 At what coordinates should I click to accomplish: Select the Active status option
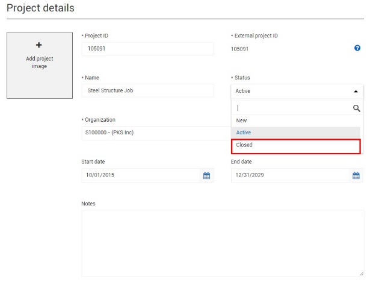pyautogui.click(x=295, y=133)
